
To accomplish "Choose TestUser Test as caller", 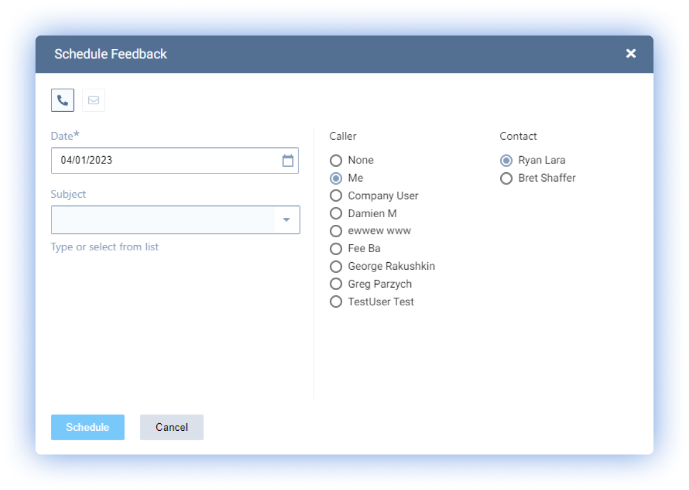I will coord(336,302).
